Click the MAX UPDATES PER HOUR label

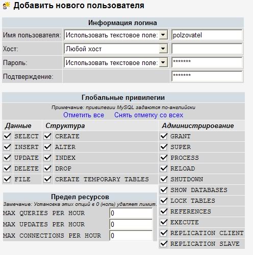click(44, 224)
